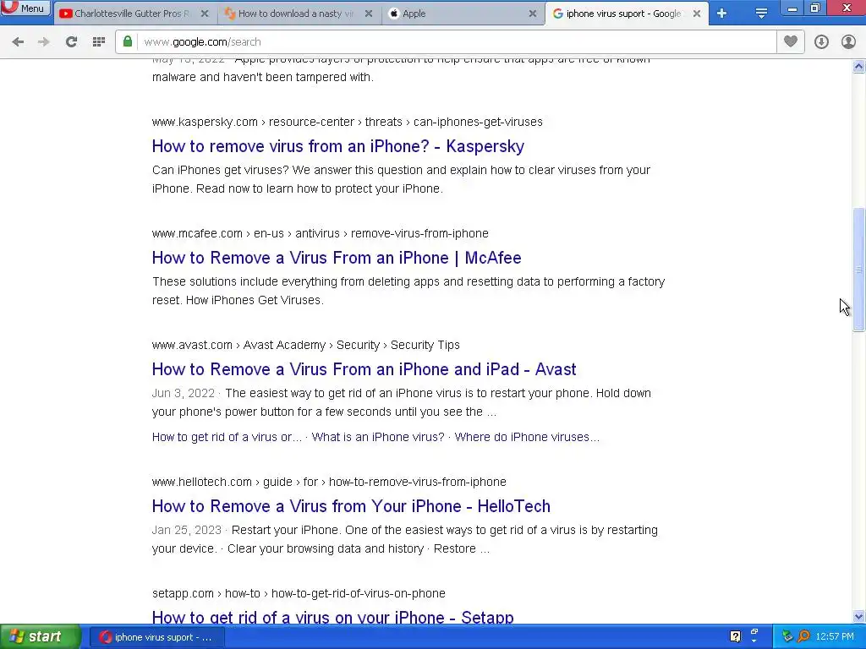Screen dimensions: 866x649
Task: Open the user account profile icon
Action: click(x=848, y=41)
